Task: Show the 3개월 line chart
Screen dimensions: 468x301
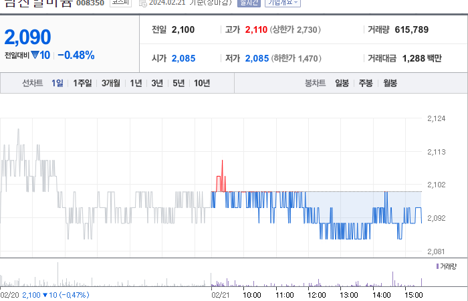Action: tap(111, 83)
